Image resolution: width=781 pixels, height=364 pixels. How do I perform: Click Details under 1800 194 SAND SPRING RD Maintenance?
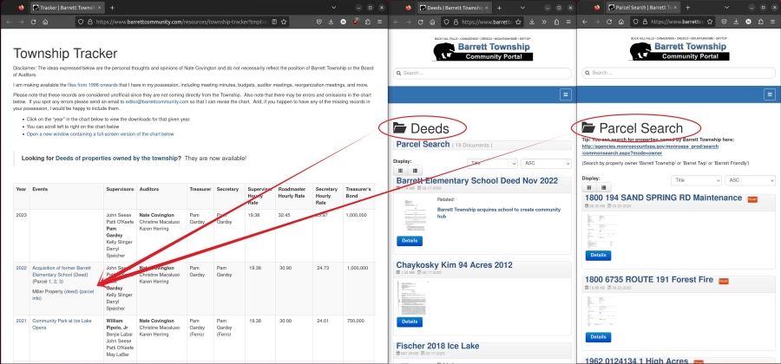(x=598, y=255)
